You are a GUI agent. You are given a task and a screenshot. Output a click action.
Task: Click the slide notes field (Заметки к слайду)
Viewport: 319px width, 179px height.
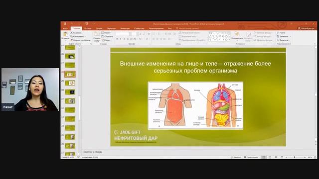93,152
